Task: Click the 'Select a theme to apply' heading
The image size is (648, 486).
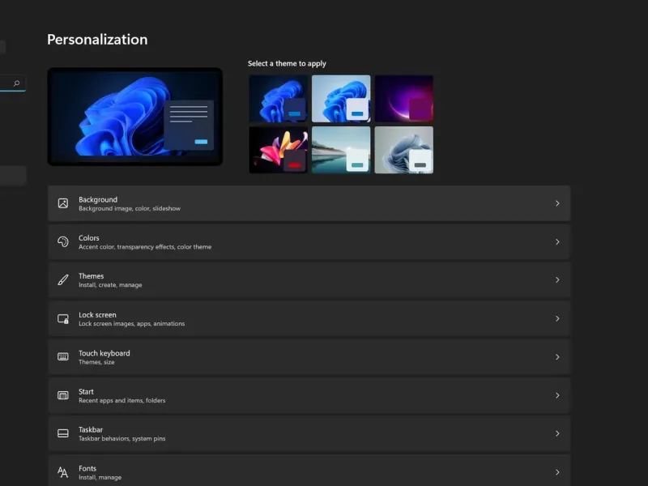Action: point(287,64)
